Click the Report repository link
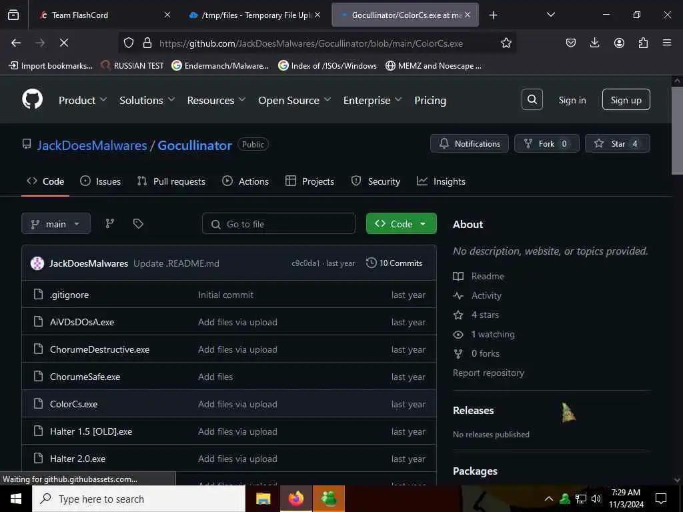 488,373
